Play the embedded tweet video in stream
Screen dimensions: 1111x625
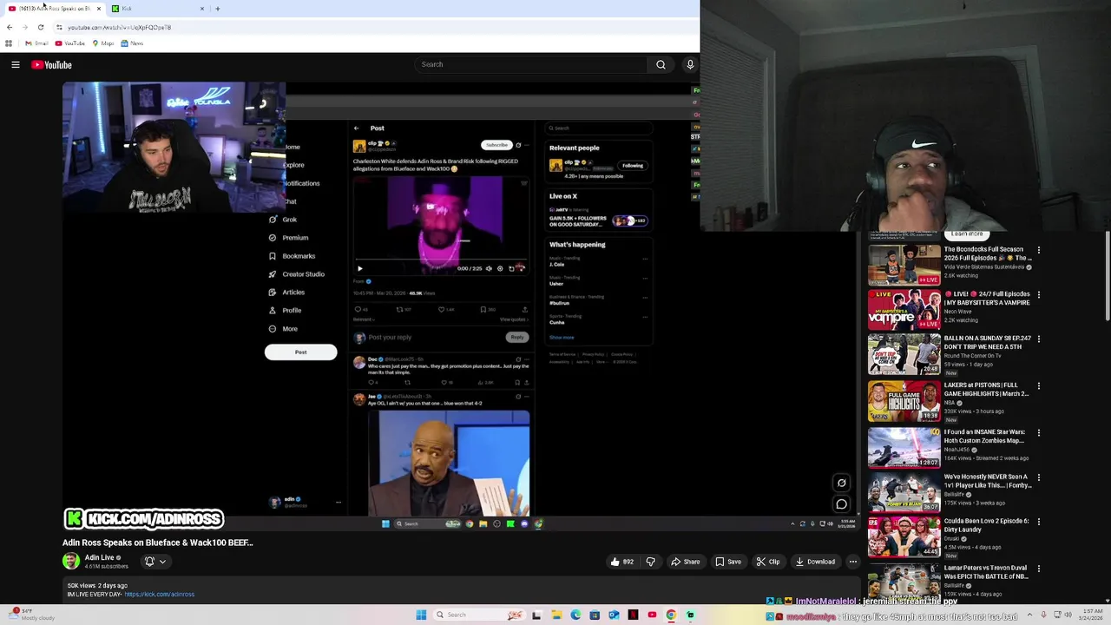tap(360, 268)
